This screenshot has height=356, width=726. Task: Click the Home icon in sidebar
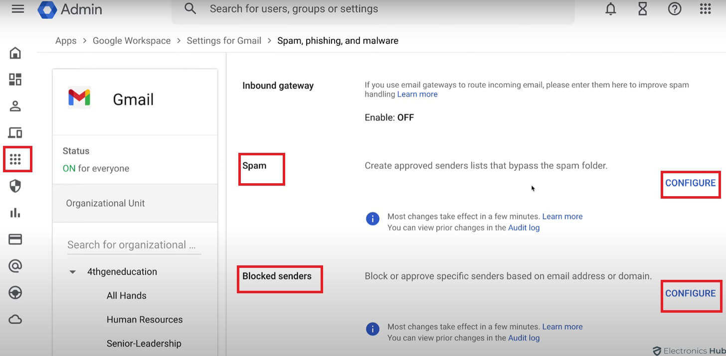coord(15,53)
